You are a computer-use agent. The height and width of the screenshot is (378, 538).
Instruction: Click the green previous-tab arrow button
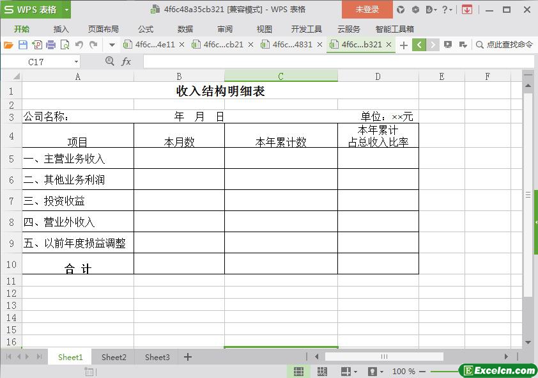point(419,45)
